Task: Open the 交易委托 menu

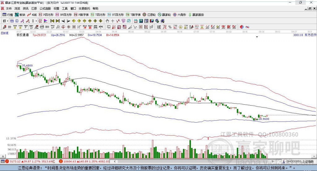Action: coord(84,8)
